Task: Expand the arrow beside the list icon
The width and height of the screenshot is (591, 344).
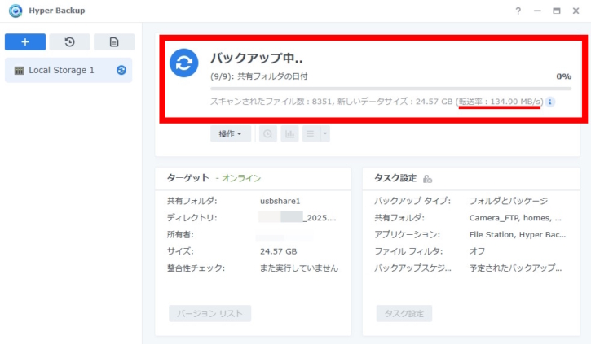Action: pos(325,134)
